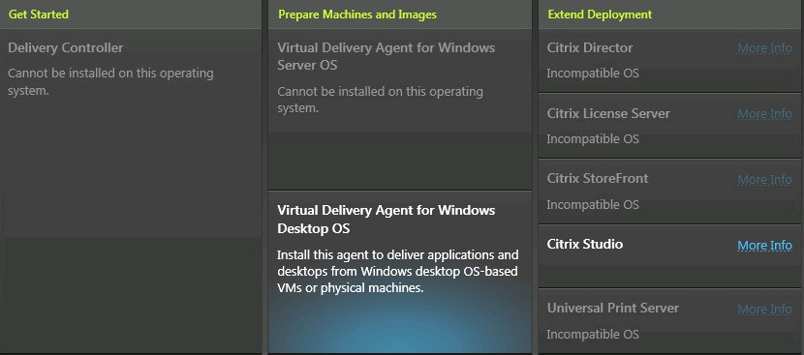Open More Info link for Citrix Director

coord(764,48)
